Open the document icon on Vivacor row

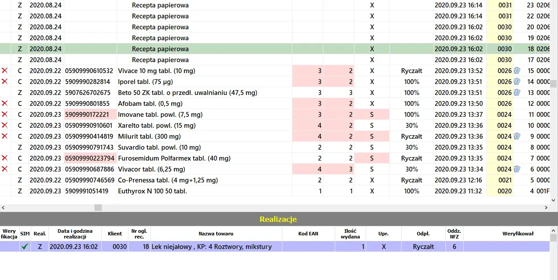[517, 169]
